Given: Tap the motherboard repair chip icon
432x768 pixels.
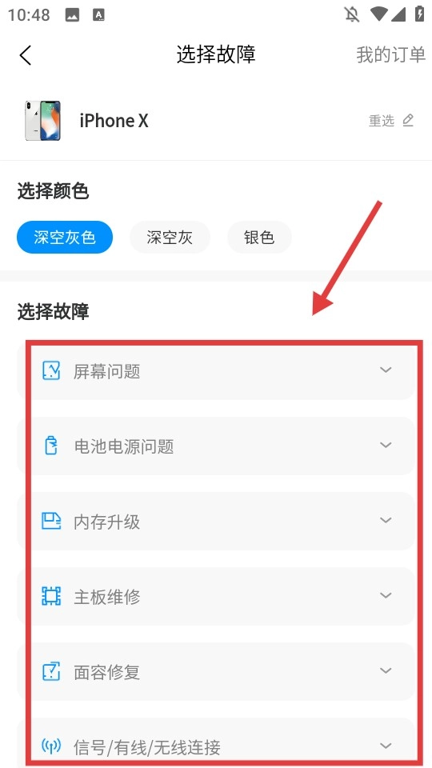Looking at the screenshot, I should pyautogui.click(x=51, y=596).
